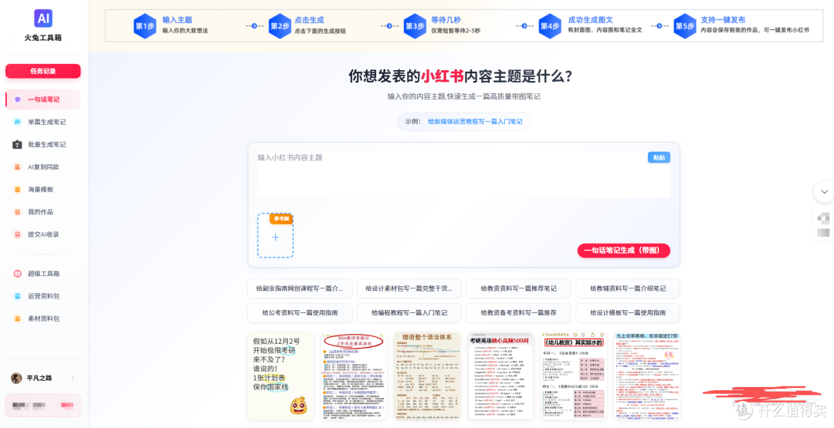Viewport: 834px width, 428px height.
Task: Open 提交AI收录 menu item
Action: click(43, 234)
